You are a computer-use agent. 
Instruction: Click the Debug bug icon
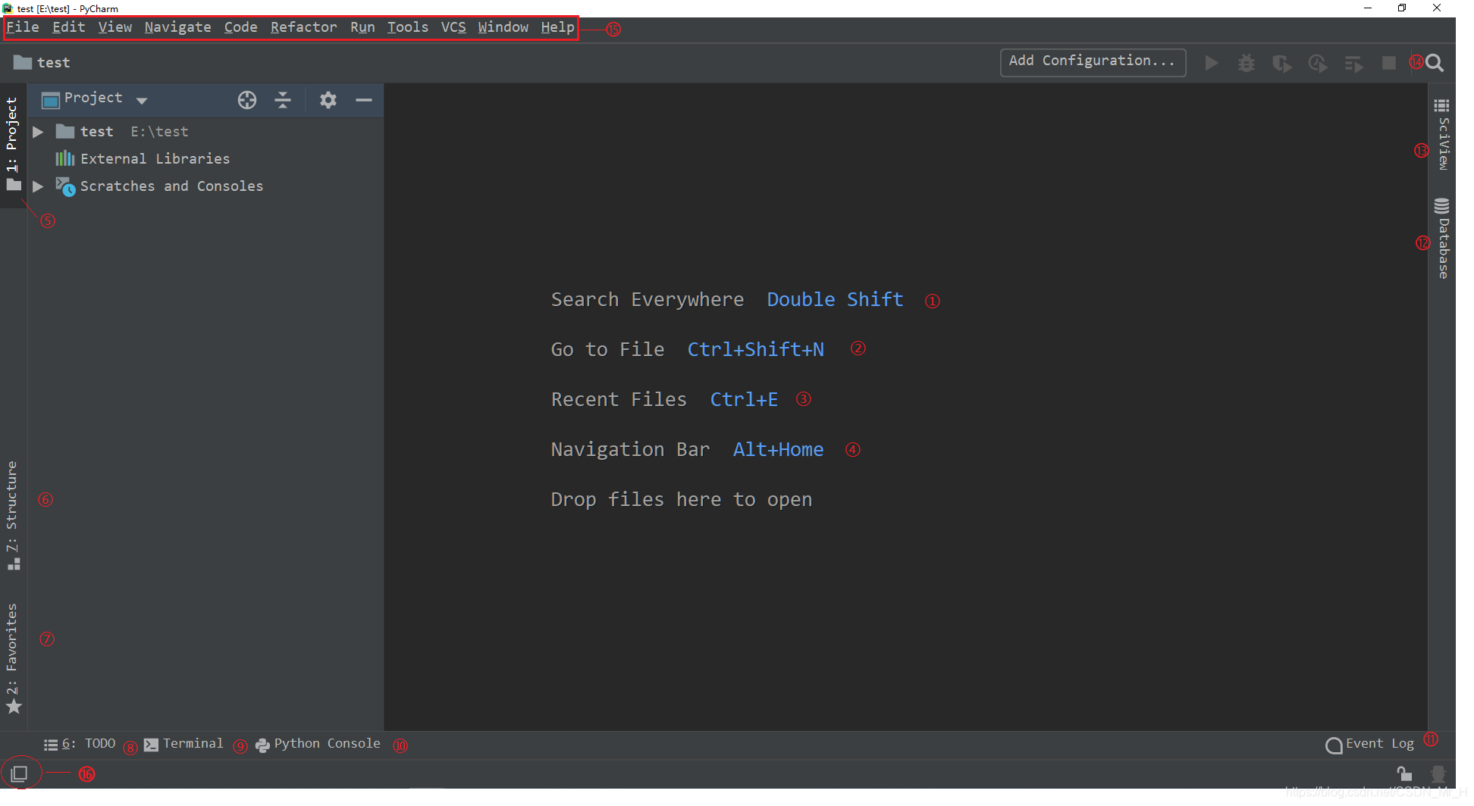tap(1247, 63)
